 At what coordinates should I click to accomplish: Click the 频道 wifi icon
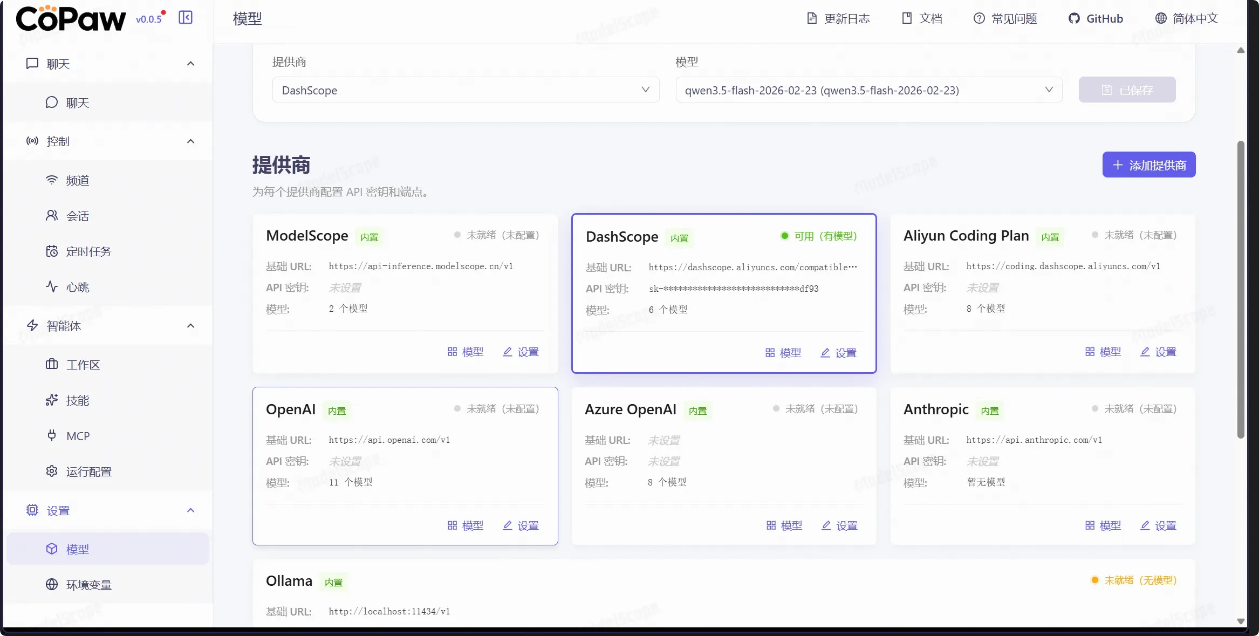point(52,180)
